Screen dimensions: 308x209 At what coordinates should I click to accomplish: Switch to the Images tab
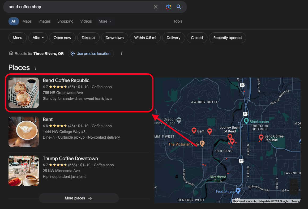(44, 21)
